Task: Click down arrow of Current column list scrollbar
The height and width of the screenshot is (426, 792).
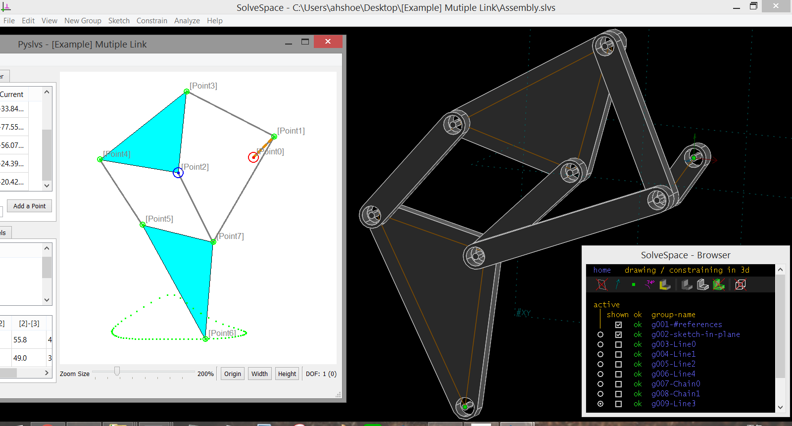Action: click(x=47, y=186)
